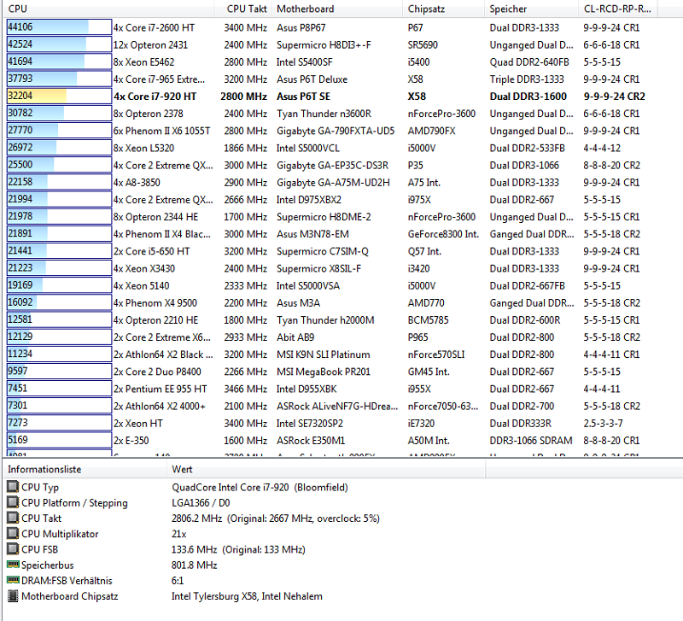Click the Intel Tylersburg X58 chipset value

(x=247, y=595)
